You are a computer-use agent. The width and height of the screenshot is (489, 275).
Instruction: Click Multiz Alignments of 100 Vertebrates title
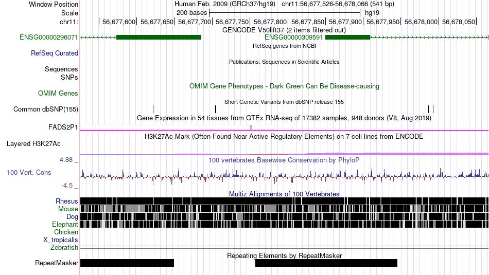[284, 194]
